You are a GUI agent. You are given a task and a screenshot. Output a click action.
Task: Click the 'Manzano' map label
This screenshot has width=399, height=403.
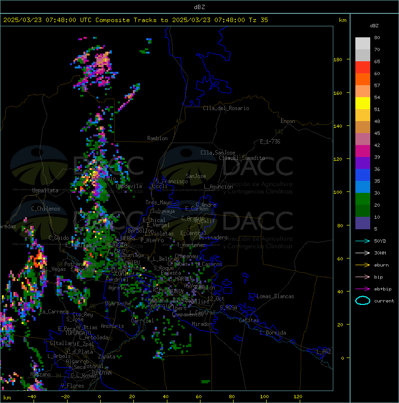point(40,374)
